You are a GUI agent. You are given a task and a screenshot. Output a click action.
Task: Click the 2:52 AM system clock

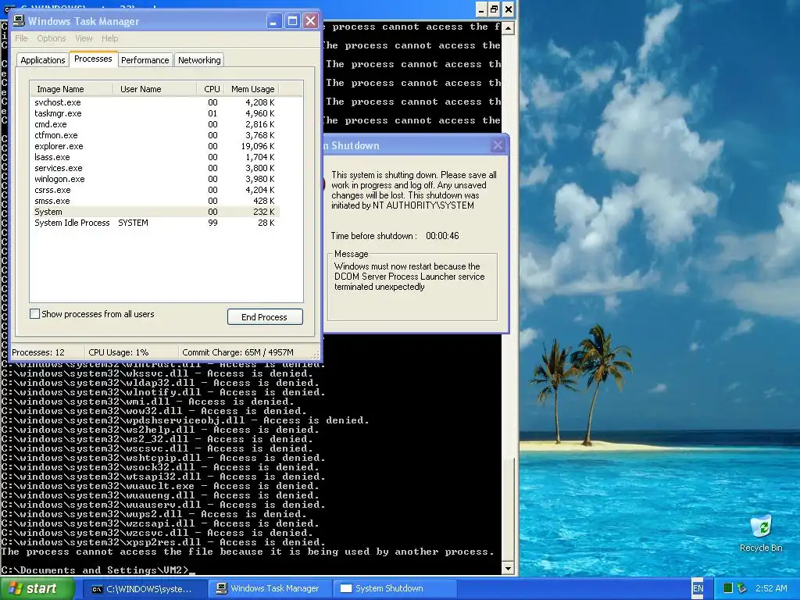(x=771, y=588)
